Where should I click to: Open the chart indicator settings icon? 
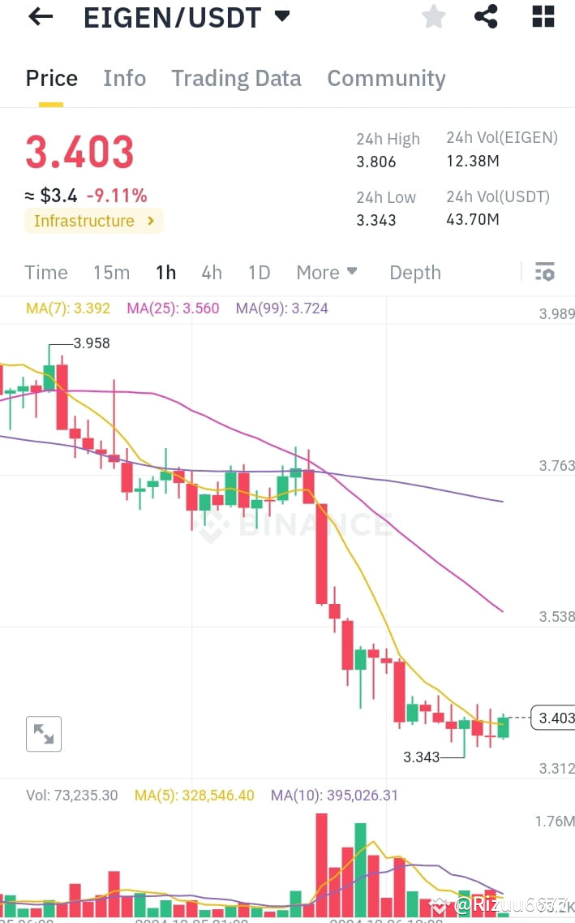(545, 271)
